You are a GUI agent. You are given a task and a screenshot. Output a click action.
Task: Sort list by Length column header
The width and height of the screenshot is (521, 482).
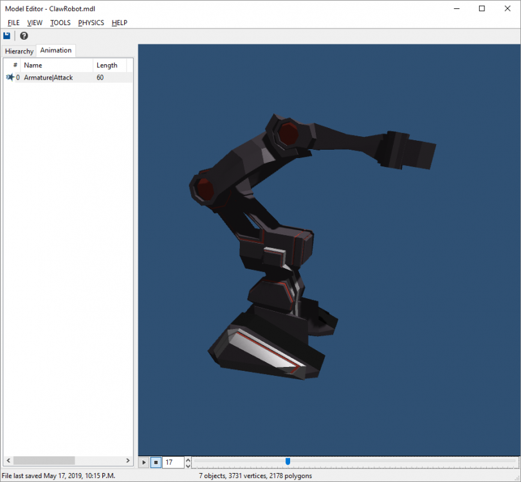tap(107, 65)
